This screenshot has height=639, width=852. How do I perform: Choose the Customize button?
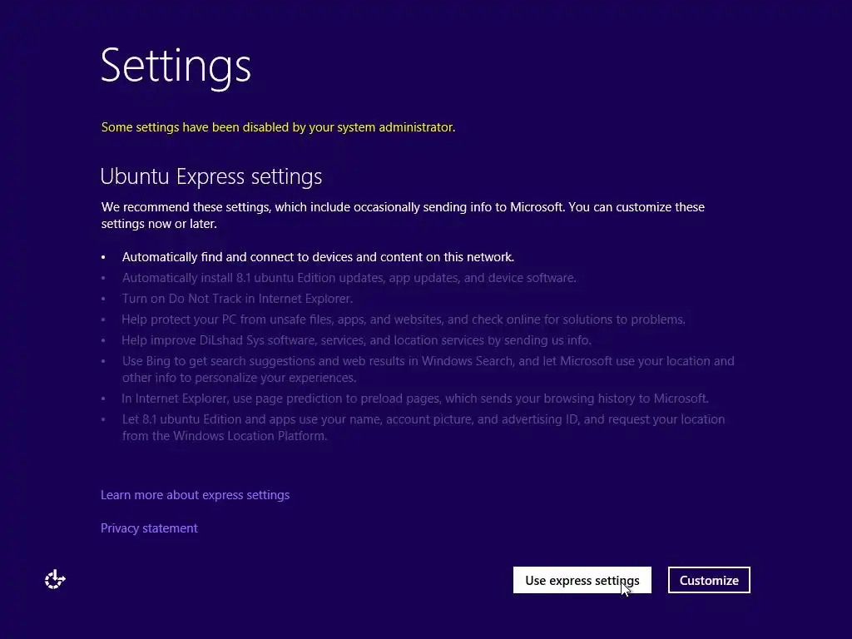coord(709,580)
